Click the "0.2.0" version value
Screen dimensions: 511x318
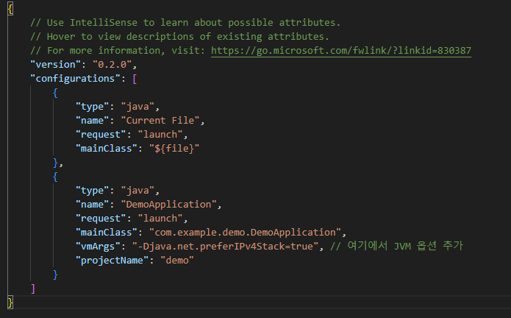pos(112,65)
